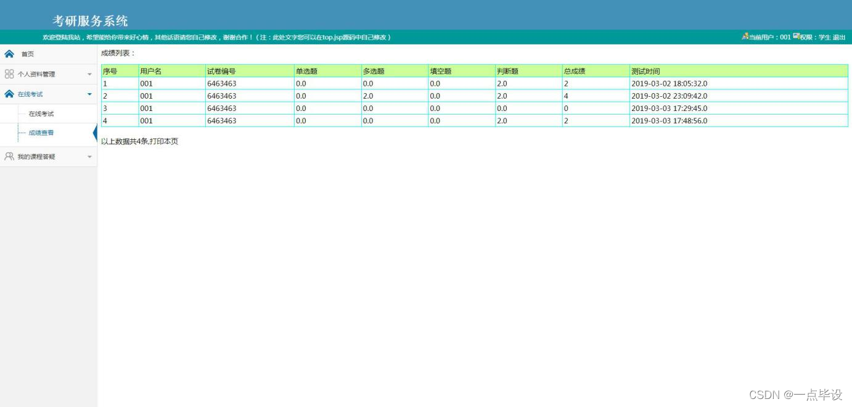Click the 权限：学生 label
852x407 pixels.
tap(816, 37)
